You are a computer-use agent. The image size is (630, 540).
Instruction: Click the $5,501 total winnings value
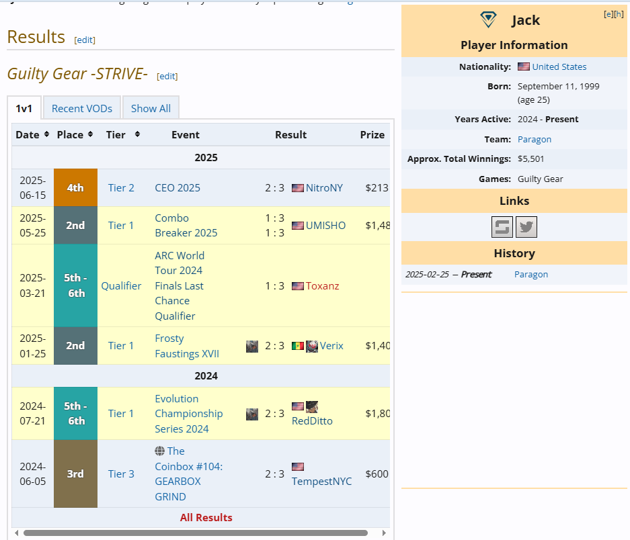tap(530, 159)
